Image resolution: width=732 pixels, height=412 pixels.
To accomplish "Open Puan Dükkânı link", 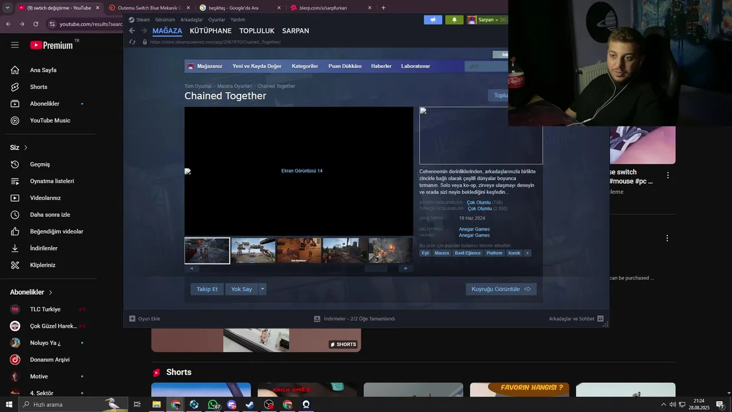I will (x=345, y=66).
